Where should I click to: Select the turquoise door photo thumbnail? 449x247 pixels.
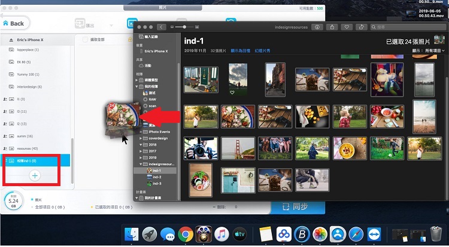(x=238, y=180)
